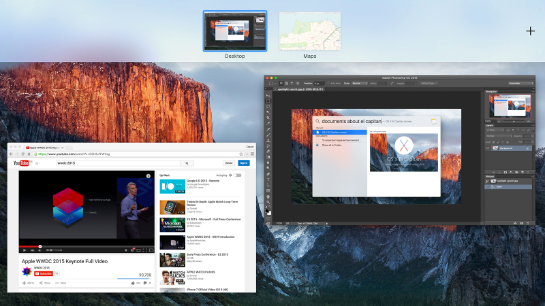Set history brush source on spotlight search.jpg snapshot

pyautogui.click(x=487, y=181)
